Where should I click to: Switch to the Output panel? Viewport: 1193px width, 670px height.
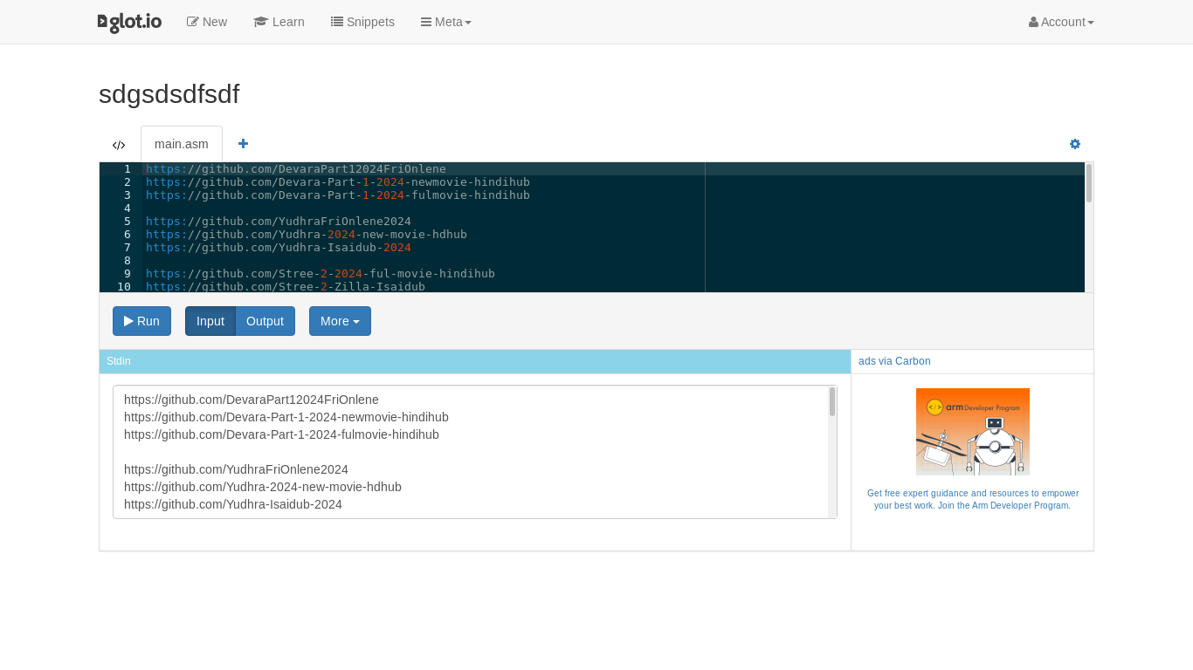[265, 321]
